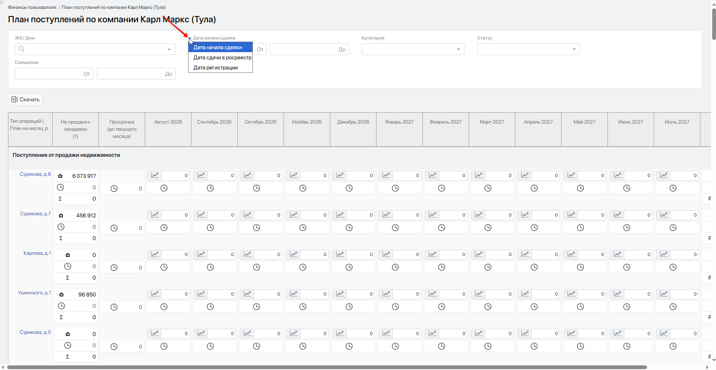
Task: Select Дата начала сделки option in list
Action: [x=220, y=48]
